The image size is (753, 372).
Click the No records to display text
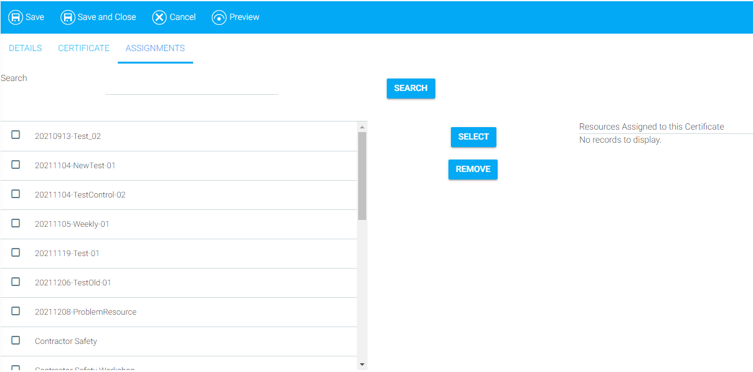tap(620, 140)
